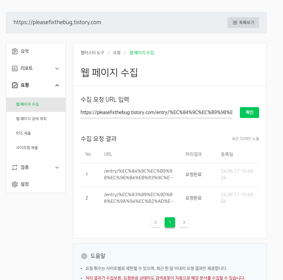Viewport: 283px width, 280px height.
Task: Click the 도움말 heading text
Action: tap(98, 256)
